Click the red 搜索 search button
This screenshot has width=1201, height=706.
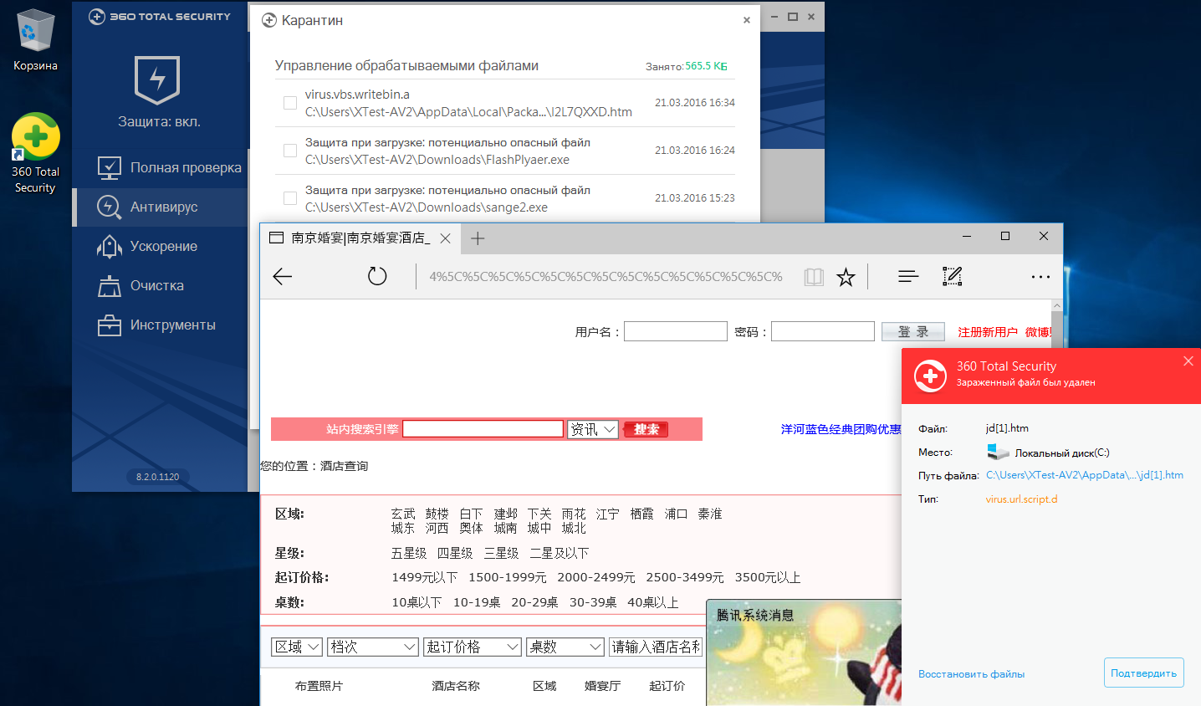tap(646, 429)
